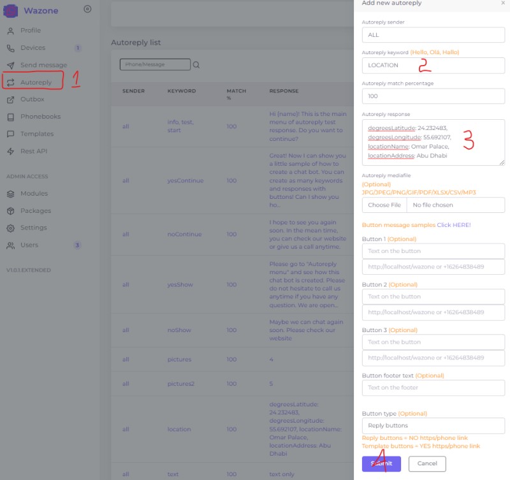Open the button samples Click HERE link

click(x=453, y=225)
